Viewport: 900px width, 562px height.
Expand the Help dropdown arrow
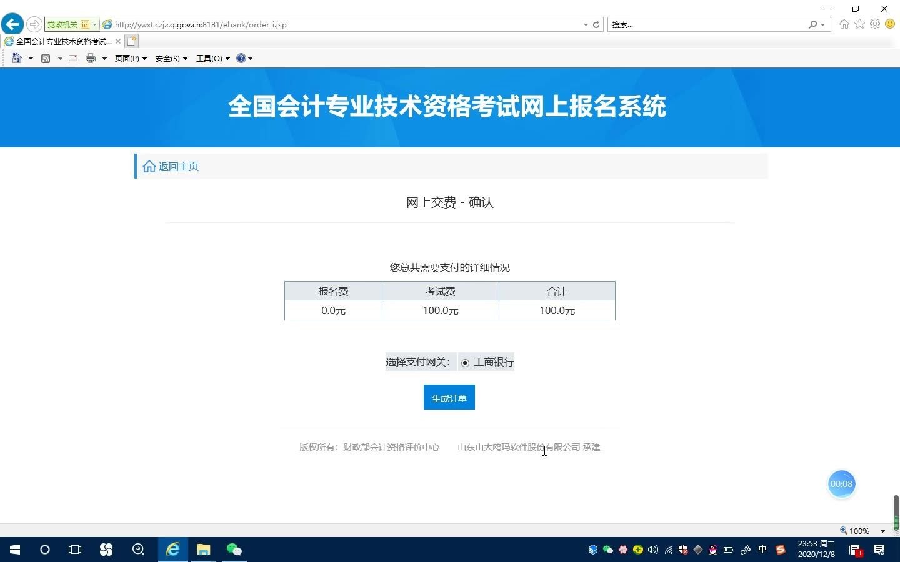[251, 59]
